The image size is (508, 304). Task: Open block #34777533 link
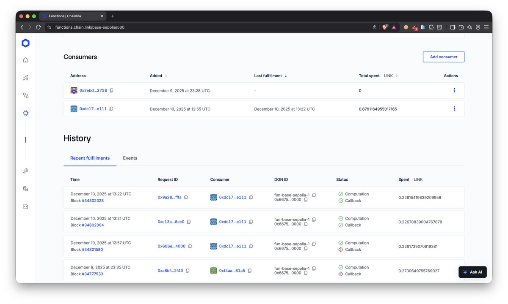pos(92,274)
